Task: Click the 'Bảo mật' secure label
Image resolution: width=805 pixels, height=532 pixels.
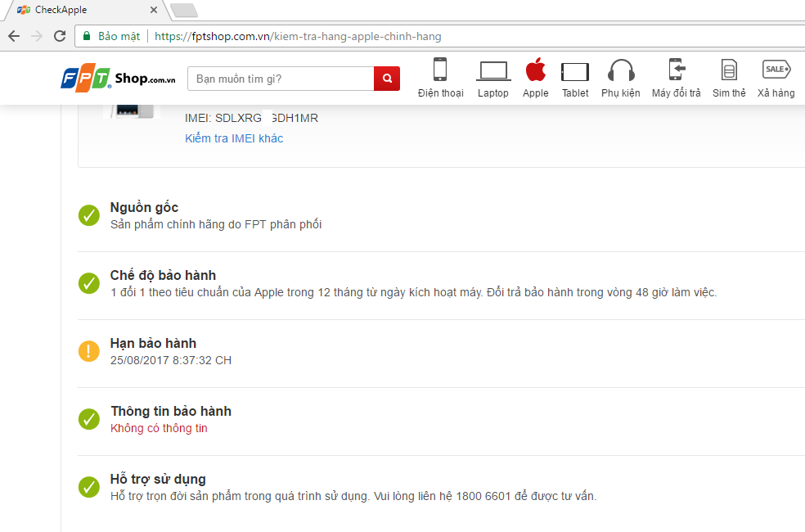Action: click(x=119, y=37)
